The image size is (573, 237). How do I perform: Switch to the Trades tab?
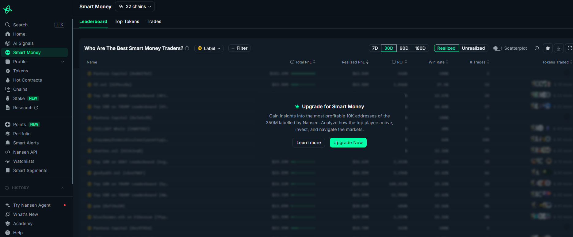pyautogui.click(x=154, y=21)
